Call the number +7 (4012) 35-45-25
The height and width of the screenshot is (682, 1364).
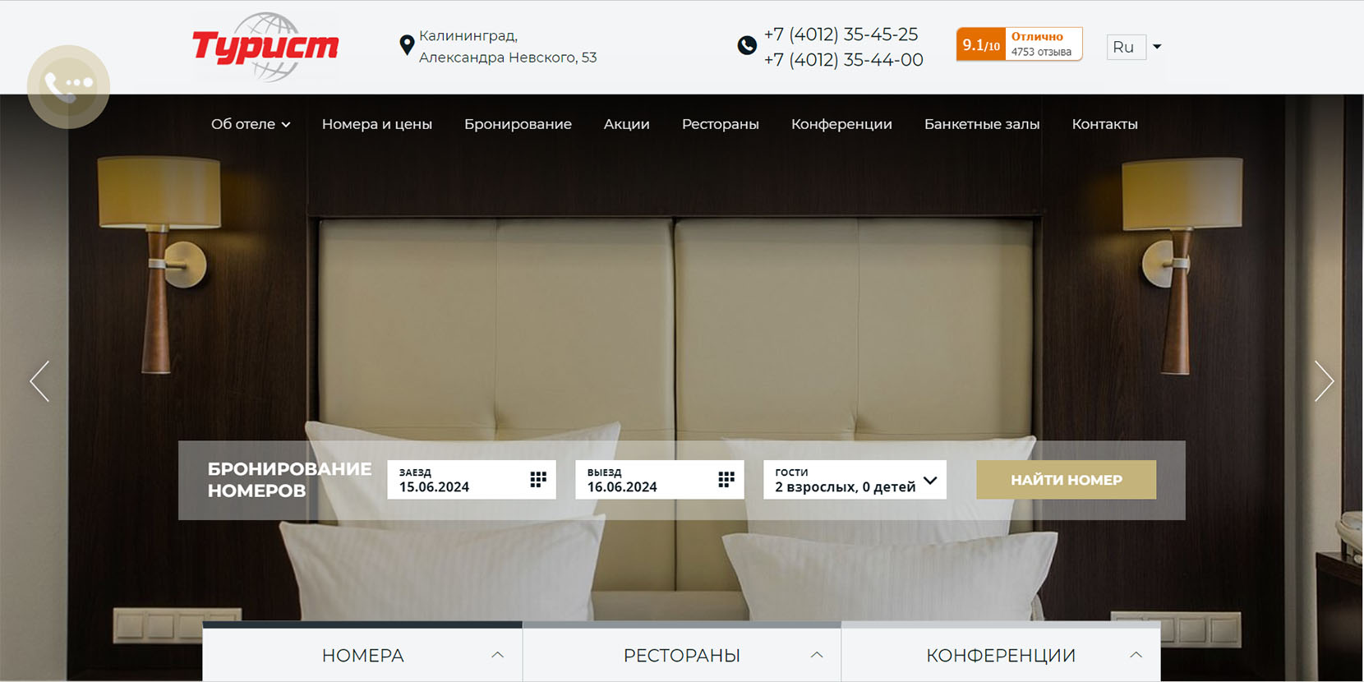click(841, 35)
